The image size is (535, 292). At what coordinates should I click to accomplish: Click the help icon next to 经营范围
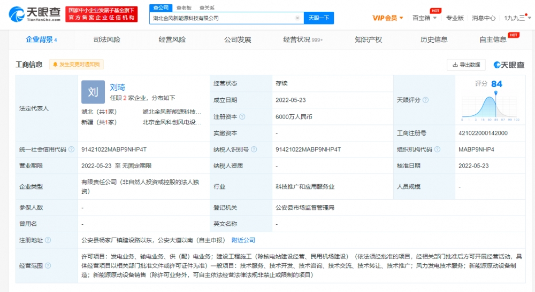tap(48, 266)
